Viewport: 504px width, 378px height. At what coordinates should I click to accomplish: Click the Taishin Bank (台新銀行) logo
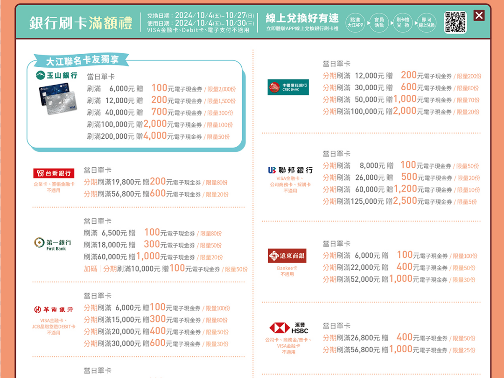53,172
